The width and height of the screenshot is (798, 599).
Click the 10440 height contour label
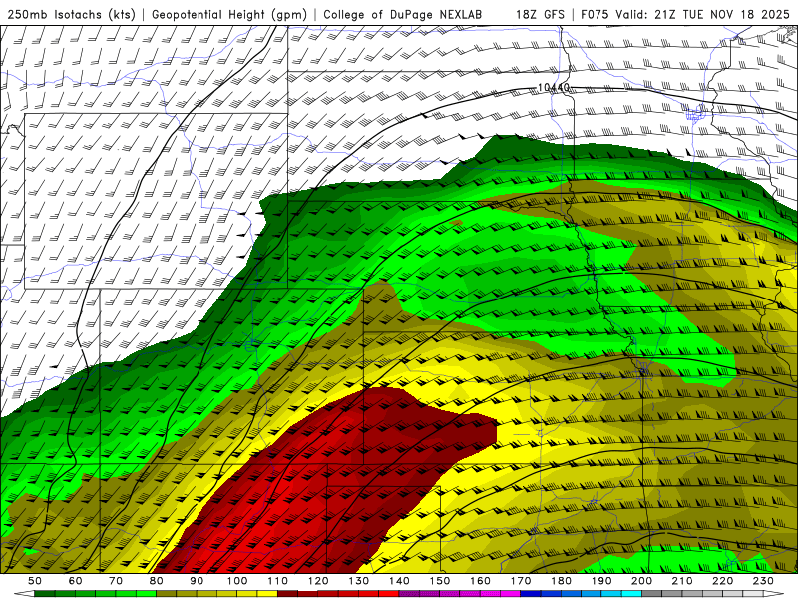tap(554, 88)
